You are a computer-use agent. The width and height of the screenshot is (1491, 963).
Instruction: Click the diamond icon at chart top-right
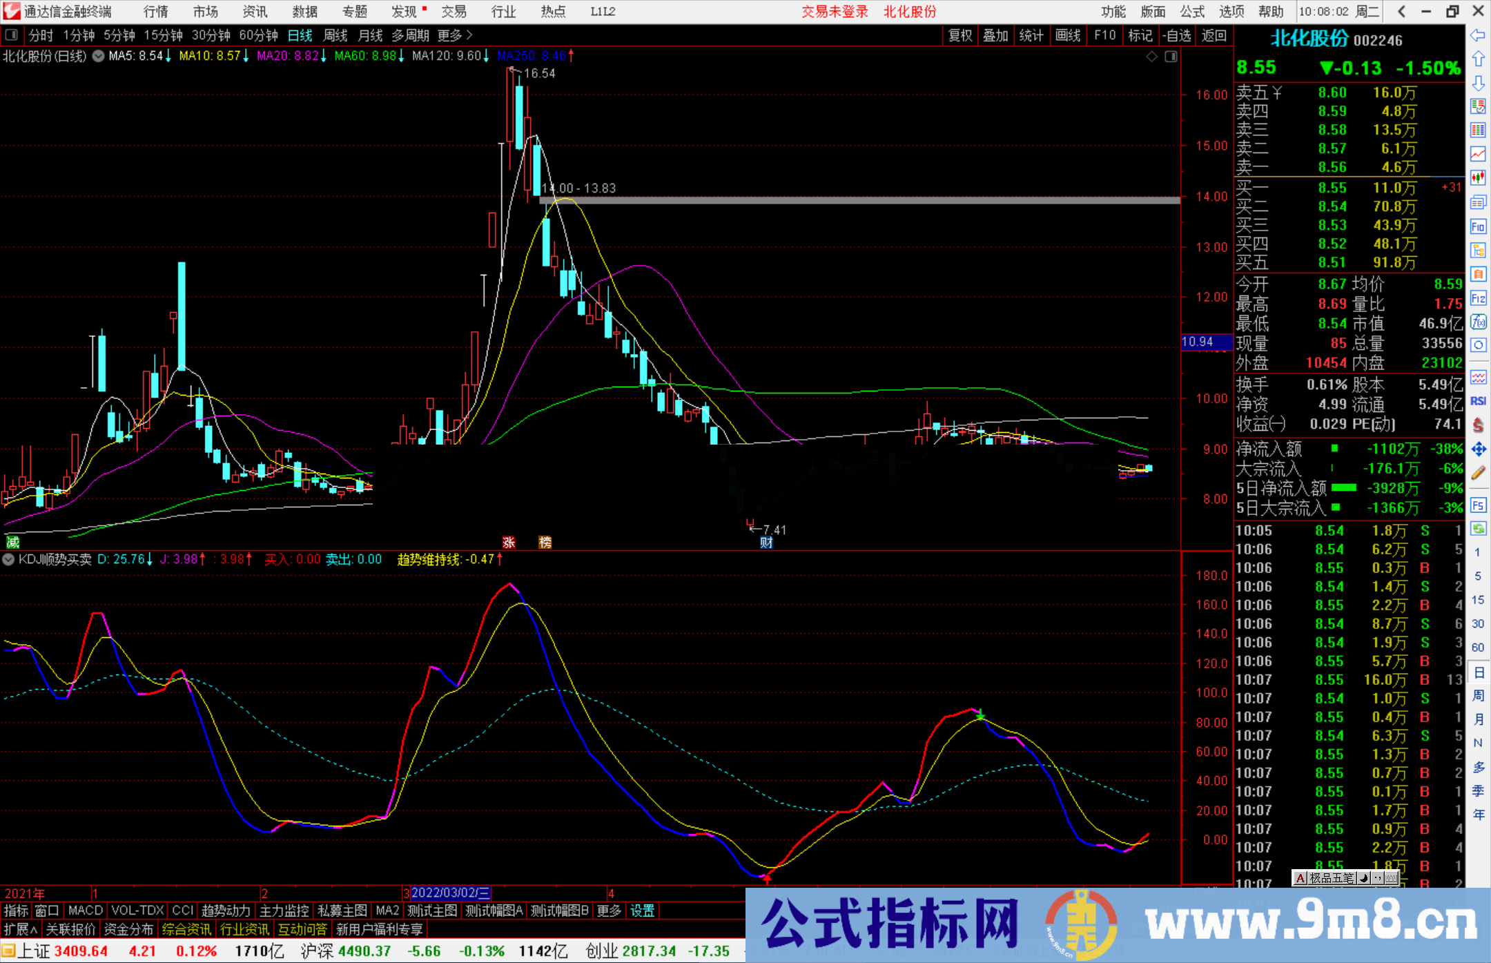pos(1152,57)
